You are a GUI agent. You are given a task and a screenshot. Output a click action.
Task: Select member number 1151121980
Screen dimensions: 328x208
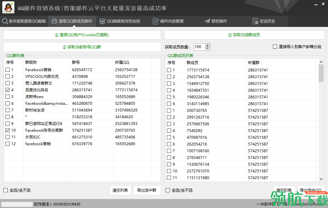198,178
